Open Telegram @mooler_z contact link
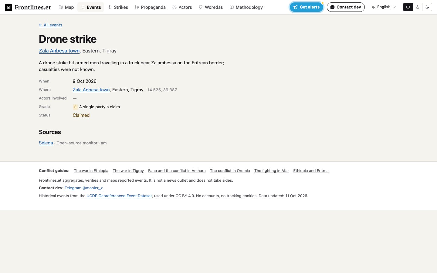The image size is (437, 273). (84, 188)
